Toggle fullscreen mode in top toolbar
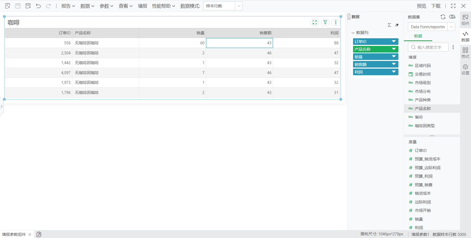 pyautogui.click(x=453, y=6)
